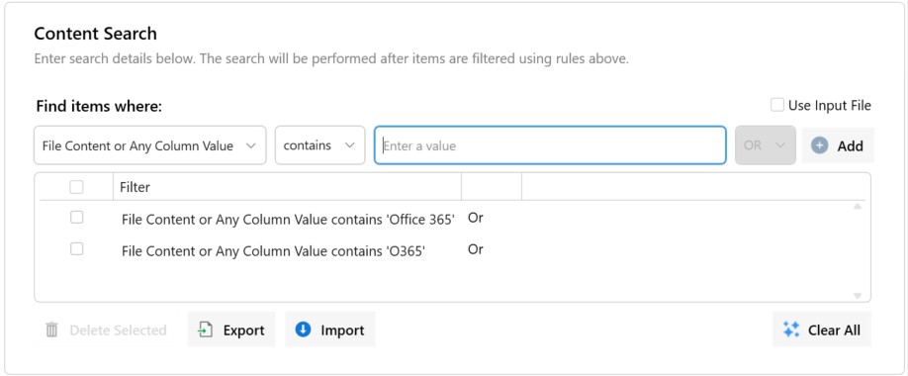Viewport: 908px width, 376px height.
Task: Select the filter text containing 'Office 365'
Action: click(288, 220)
